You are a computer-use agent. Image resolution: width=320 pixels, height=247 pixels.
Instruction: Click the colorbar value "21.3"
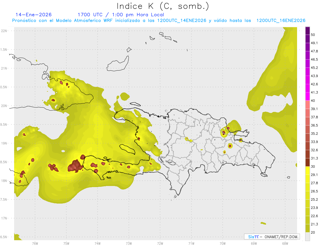click(314, 224)
